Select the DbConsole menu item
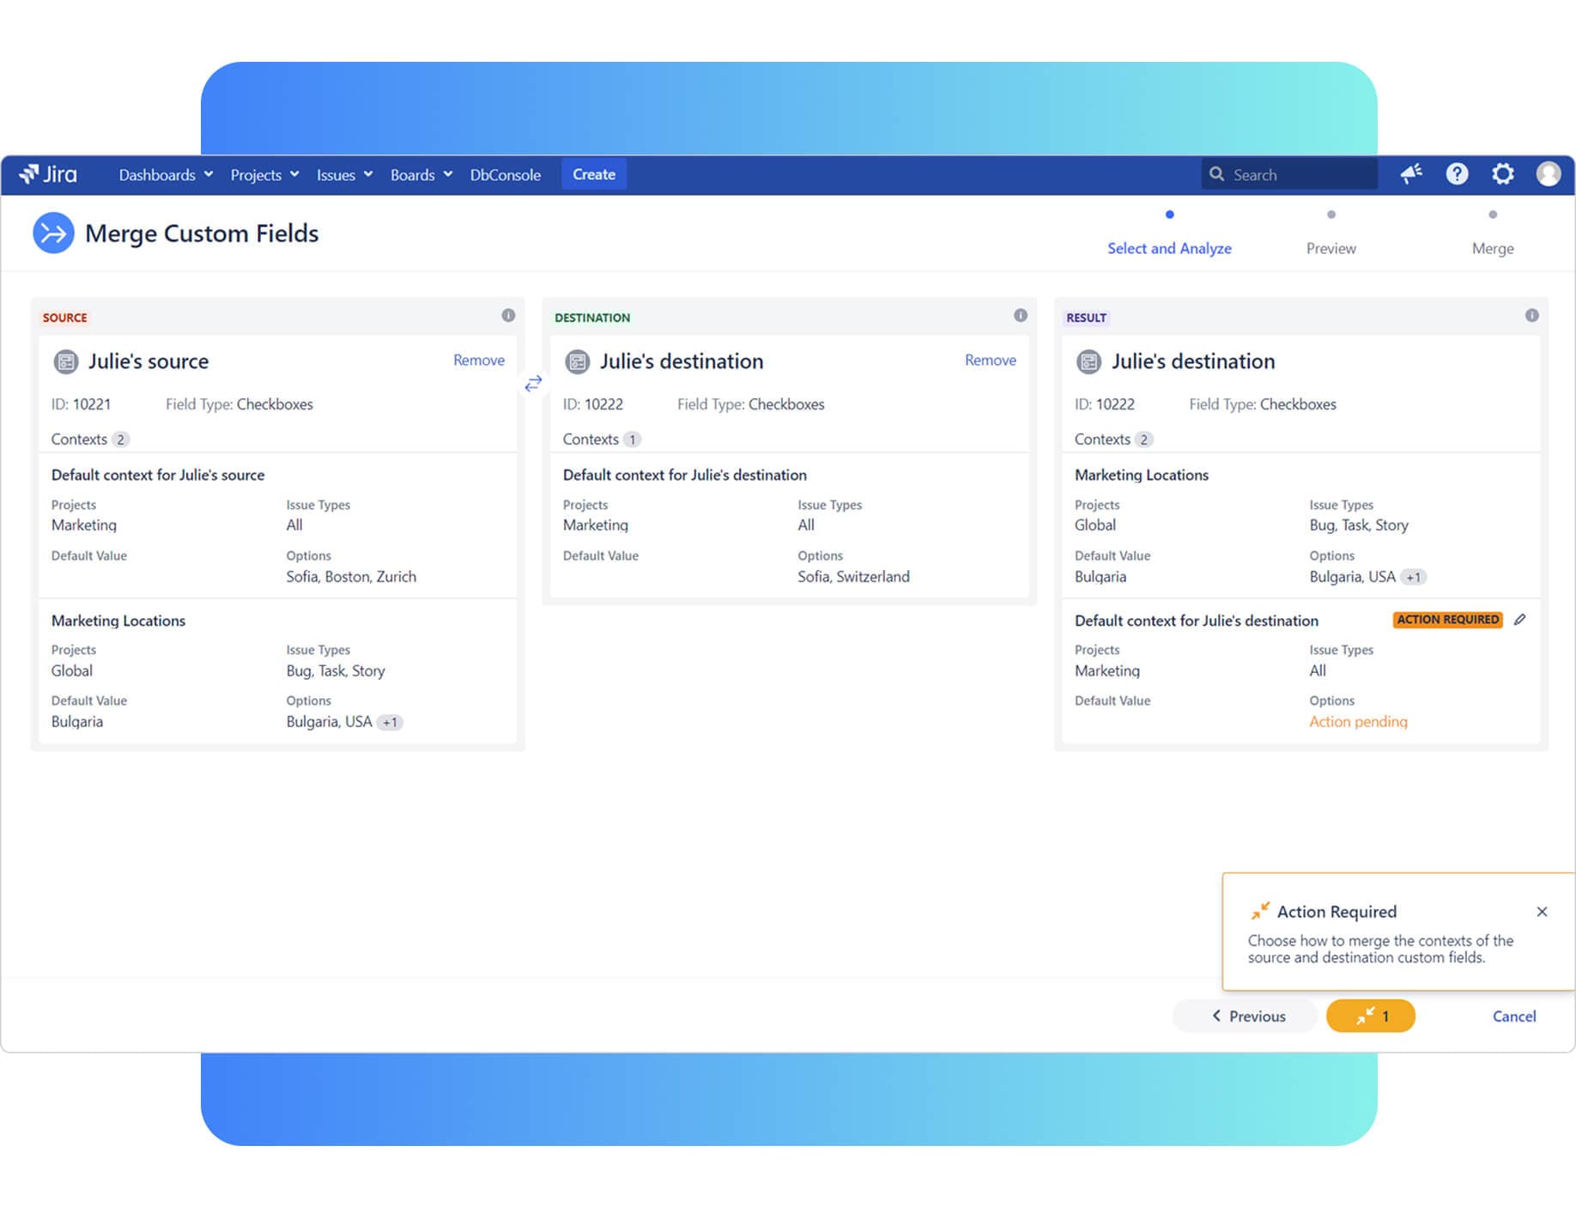This screenshot has width=1576, height=1231. coord(505,174)
